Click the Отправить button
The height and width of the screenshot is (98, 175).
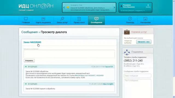pyautogui.click(x=29, y=61)
